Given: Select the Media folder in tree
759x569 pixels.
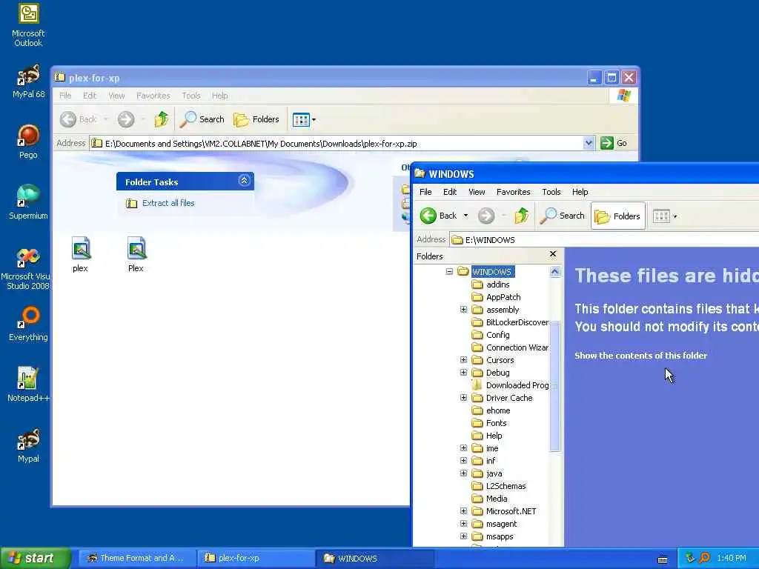Looking at the screenshot, I should [490, 499].
